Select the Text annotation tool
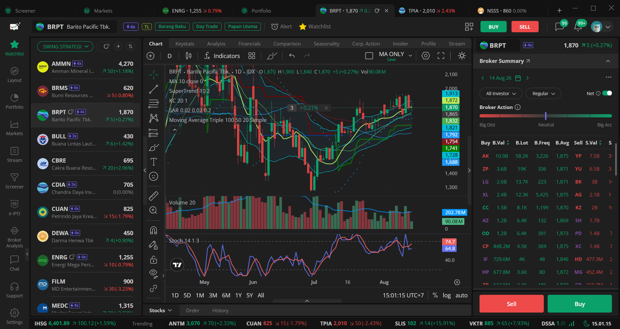The image size is (620, 329). (x=154, y=162)
